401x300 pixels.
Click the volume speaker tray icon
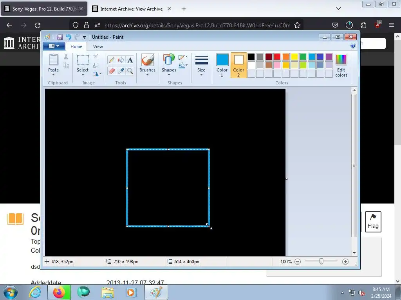pos(361,293)
